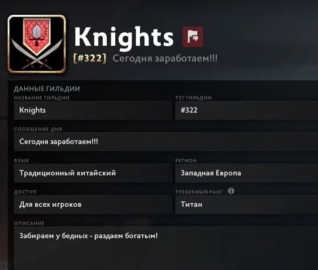Click the red report guild flag icon
This screenshot has height=270, width=318.
pyautogui.click(x=193, y=37)
